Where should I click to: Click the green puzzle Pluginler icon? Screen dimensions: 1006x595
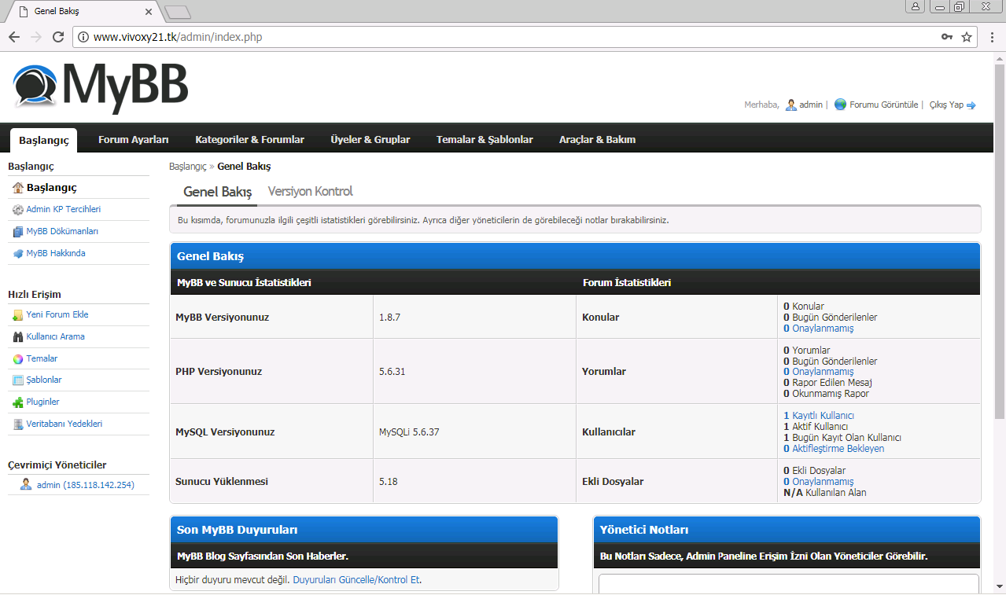(x=18, y=402)
